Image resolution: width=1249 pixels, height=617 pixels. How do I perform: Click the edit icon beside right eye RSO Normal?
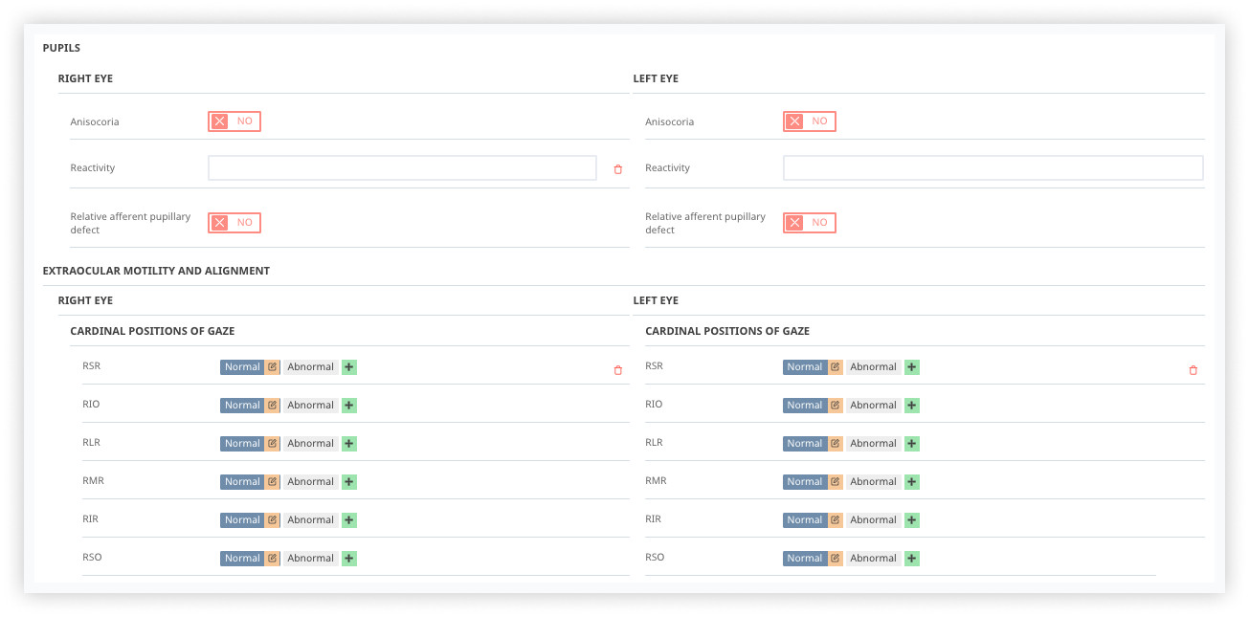tap(273, 559)
